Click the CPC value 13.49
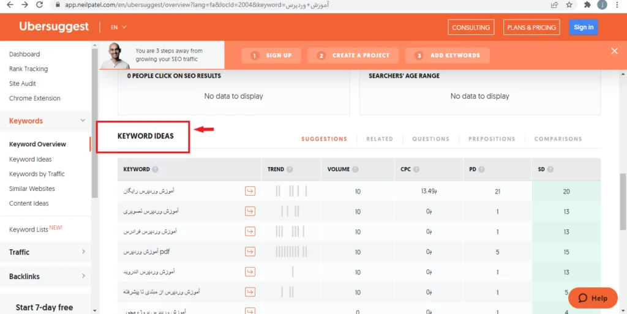 click(429, 192)
